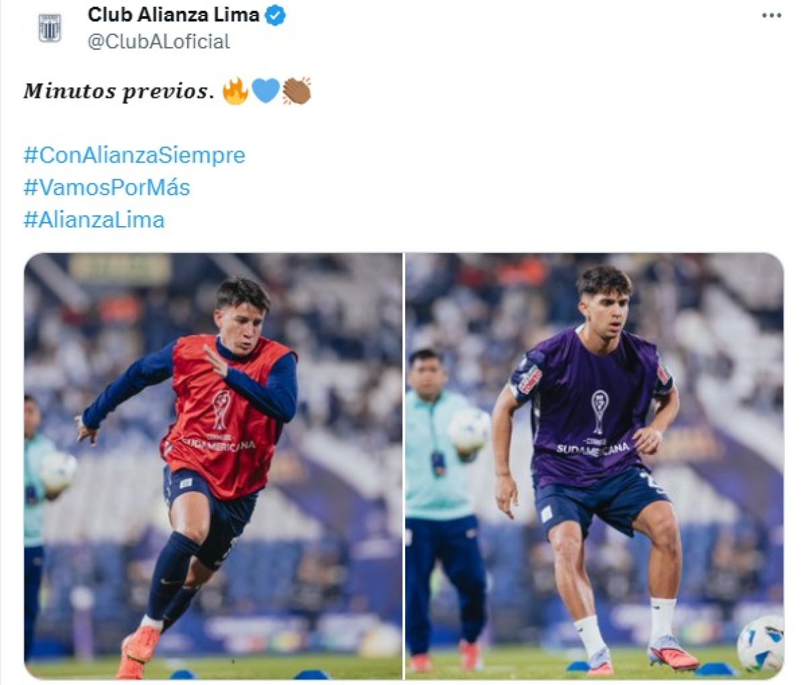
Task: Open left photo of player in red bib
Action: click(213, 466)
